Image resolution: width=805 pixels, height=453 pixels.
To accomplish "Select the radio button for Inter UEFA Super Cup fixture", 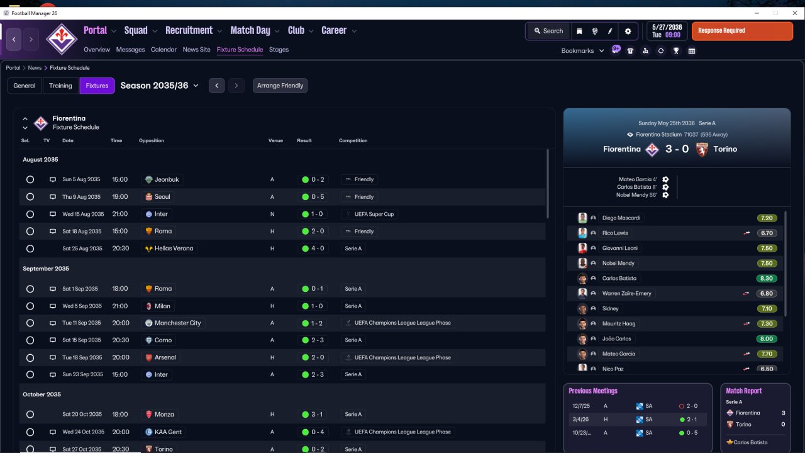I will coord(30,214).
